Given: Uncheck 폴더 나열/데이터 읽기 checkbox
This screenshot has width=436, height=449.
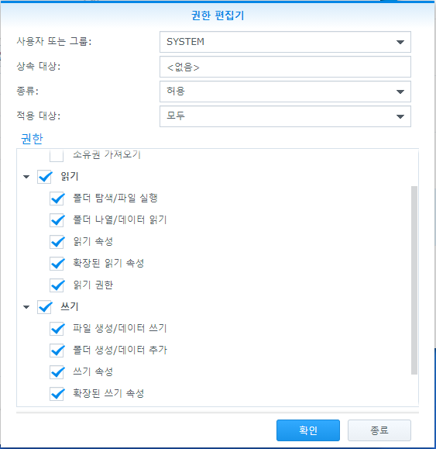Looking at the screenshot, I should coord(57,220).
